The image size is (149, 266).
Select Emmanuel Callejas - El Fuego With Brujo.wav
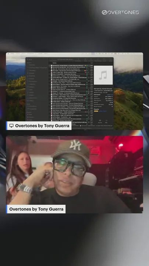tap(72, 98)
